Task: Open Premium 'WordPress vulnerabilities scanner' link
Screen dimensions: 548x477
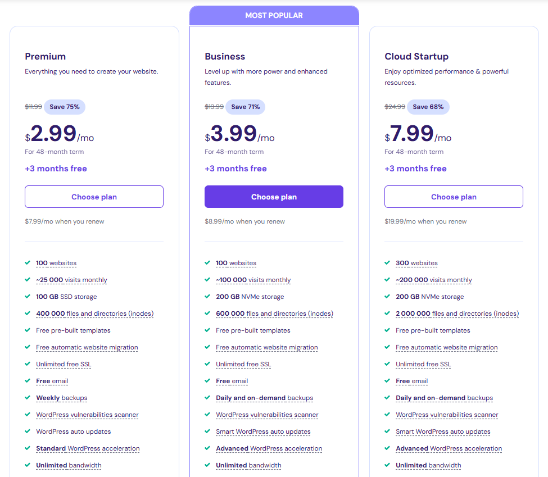Action: (x=87, y=415)
